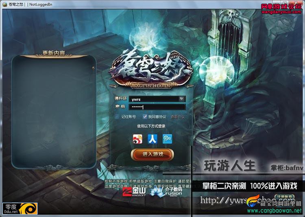Click the 更新内容 panel scrollbar handle
The height and width of the screenshot is (217, 305).
(x=94, y=68)
